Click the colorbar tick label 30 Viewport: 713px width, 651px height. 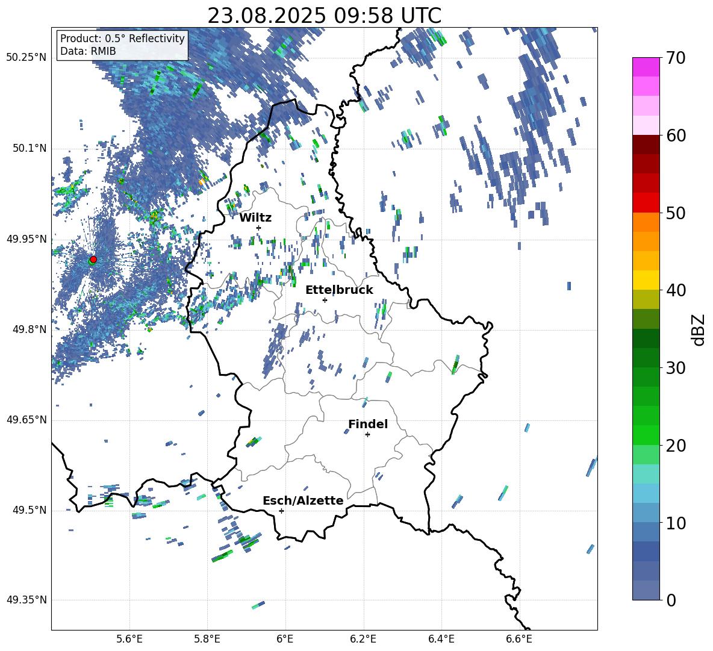[676, 368]
